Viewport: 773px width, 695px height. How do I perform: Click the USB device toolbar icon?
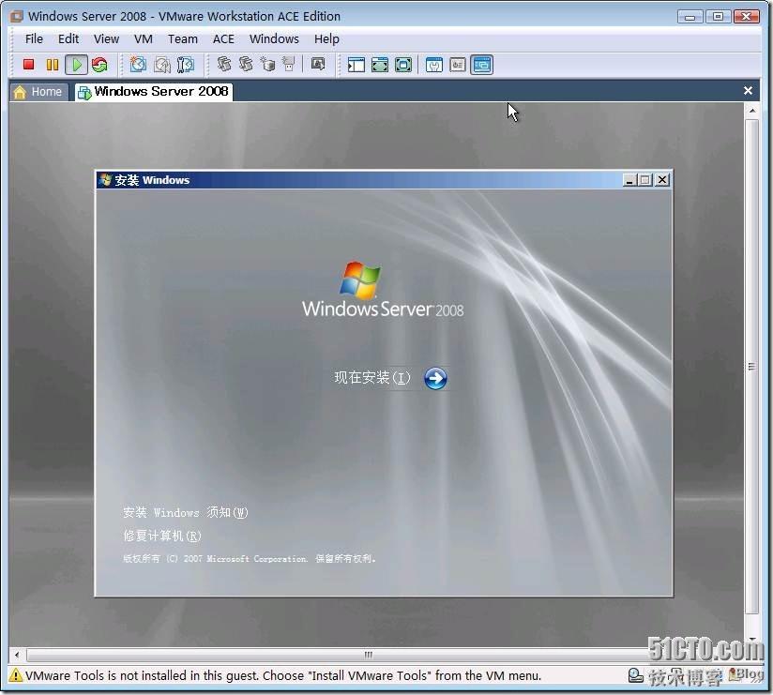tap(289, 64)
